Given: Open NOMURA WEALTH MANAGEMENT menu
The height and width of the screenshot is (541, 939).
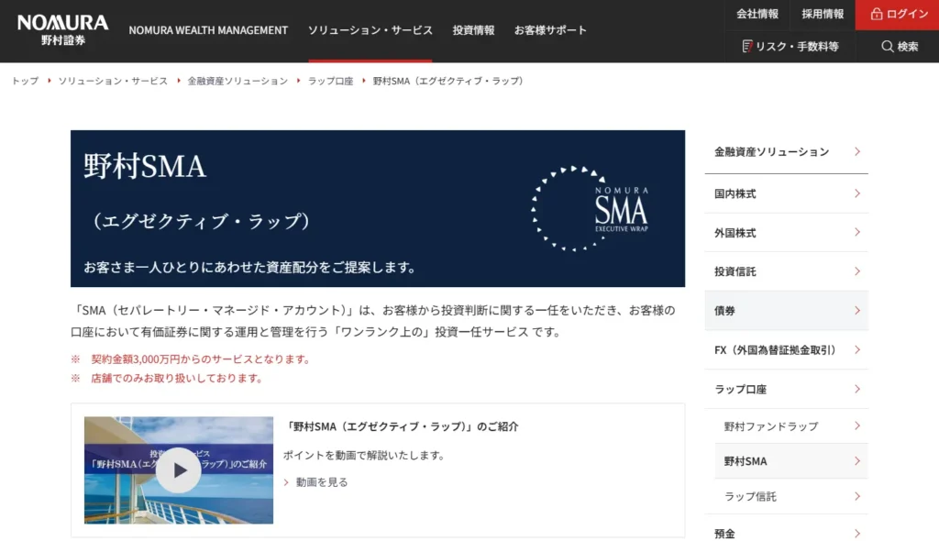Looking at the screenshot, I should pyautogui.click(x=208, y=30).
